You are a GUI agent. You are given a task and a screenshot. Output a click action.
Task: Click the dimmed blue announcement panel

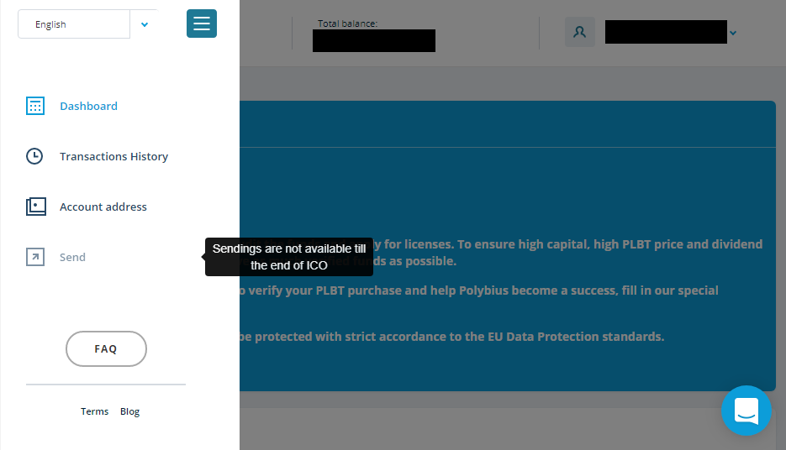(x=507, y=246)
